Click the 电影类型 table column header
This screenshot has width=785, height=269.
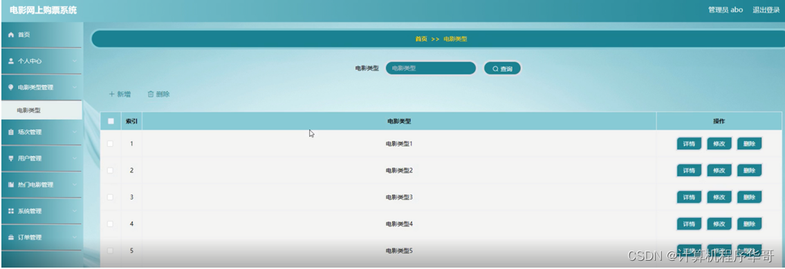[x=399, y=121]
